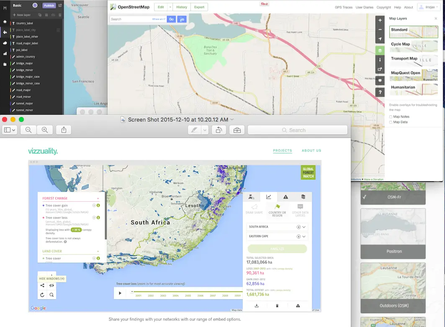The image size is (445, 327).
Task: Click the external link icon beside Publish
Action: coord(60,5)
